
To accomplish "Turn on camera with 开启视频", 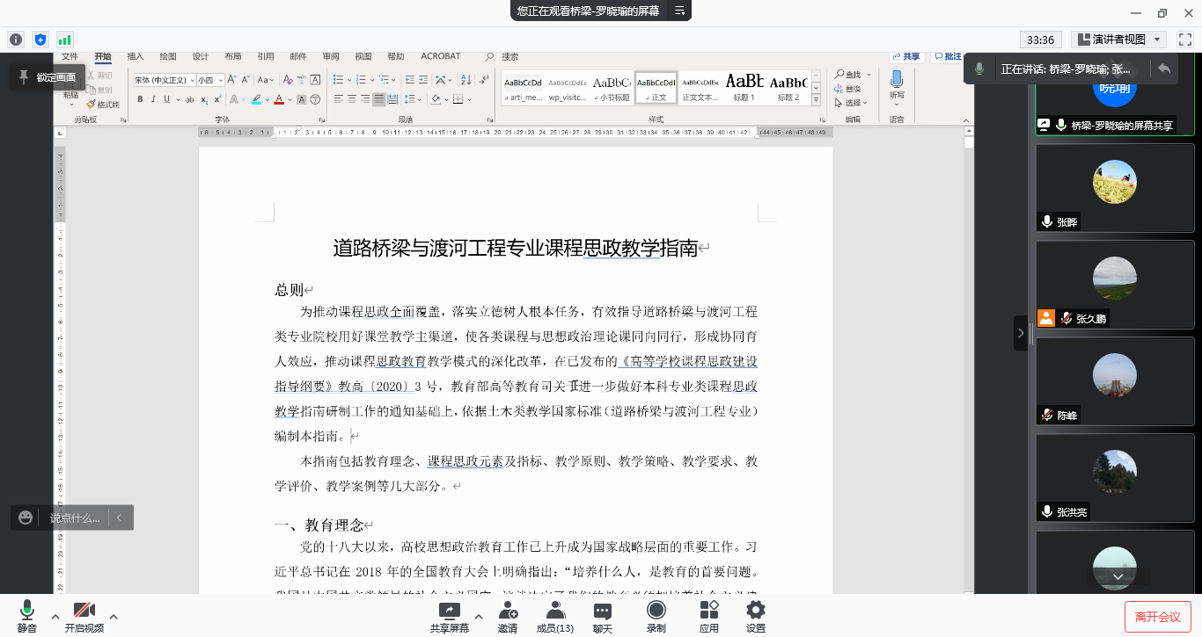I will (x=84, y=611).
